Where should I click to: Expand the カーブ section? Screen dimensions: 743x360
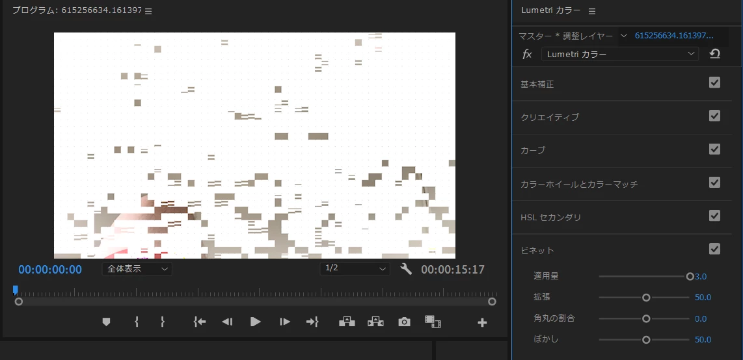click(x=533, y=151)
